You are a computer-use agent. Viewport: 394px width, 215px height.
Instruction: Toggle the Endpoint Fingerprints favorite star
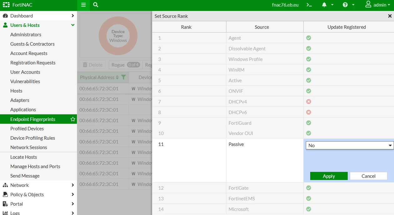[x=73, y=119]
